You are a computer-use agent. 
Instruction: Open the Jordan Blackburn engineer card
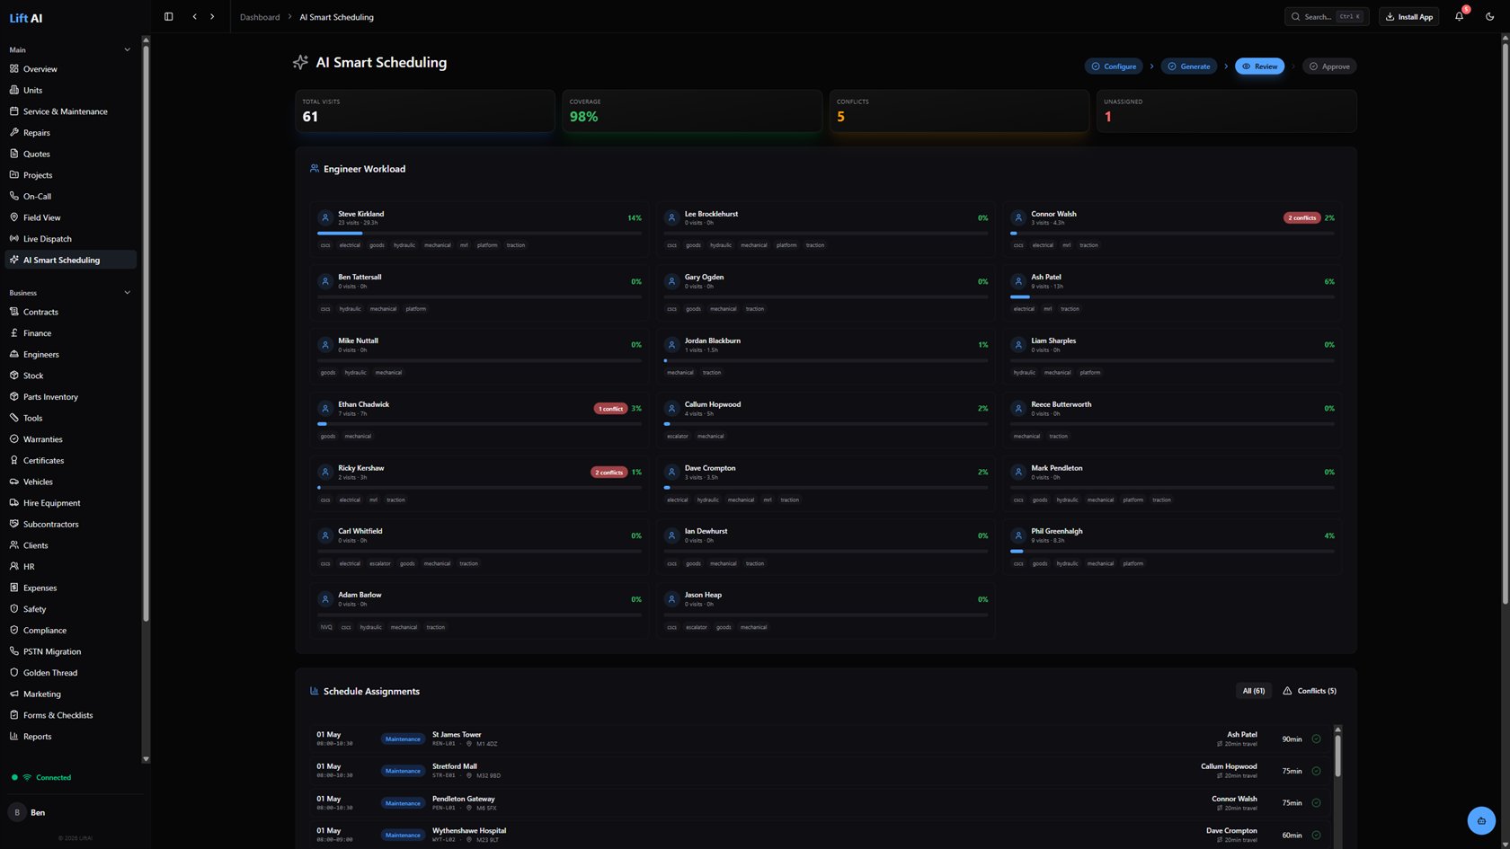pyautogui.click(x=826, y=357)
